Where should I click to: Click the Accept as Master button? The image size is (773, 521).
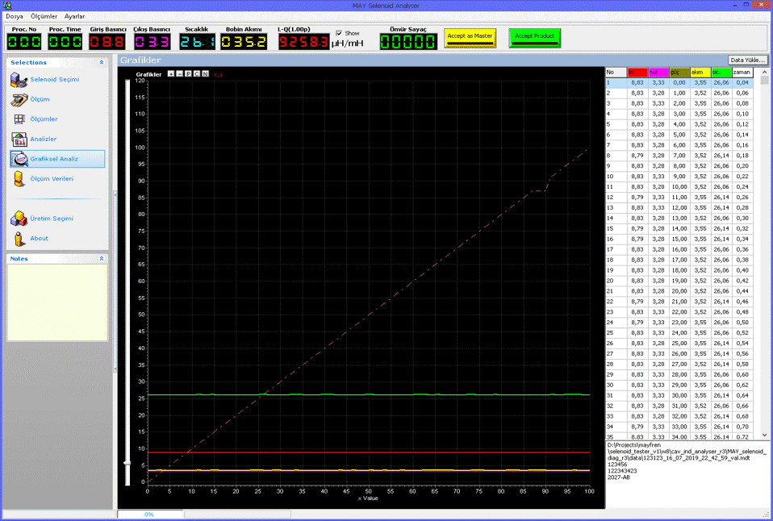pos(470,38)
